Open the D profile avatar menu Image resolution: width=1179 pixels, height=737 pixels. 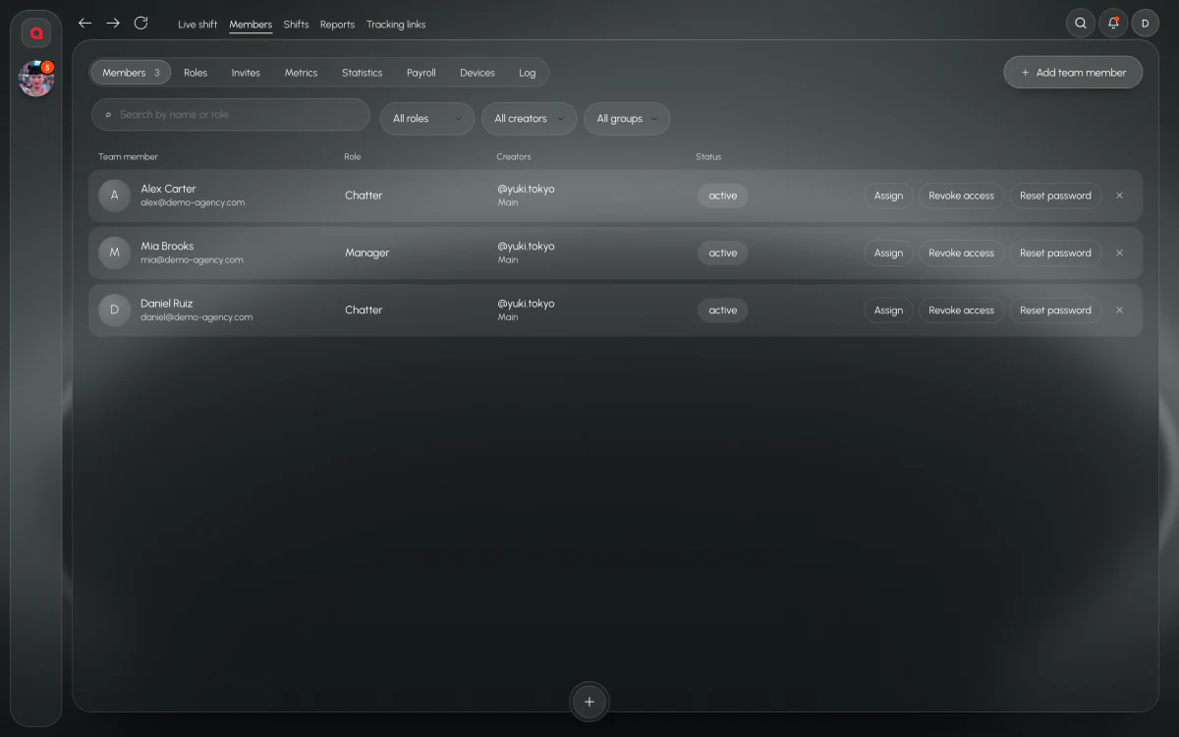tap(1145, 24)
